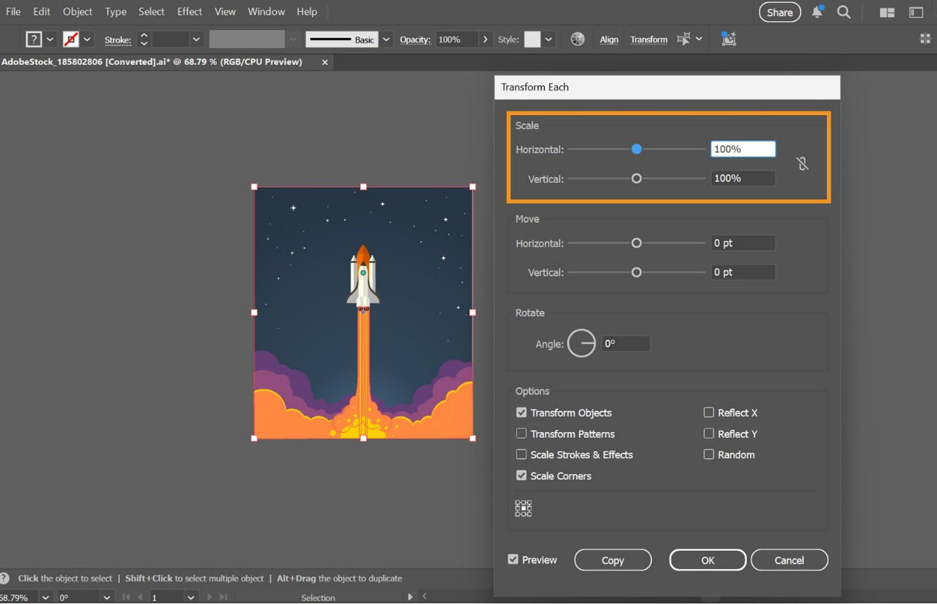Open the Object menu
The height and width of the screenshot is (604, 937).
click(77, 12)
